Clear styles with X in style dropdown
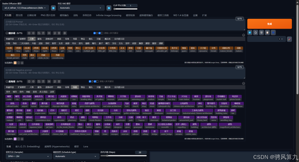The height and width of the screenshot is (162, 299). [280, 39]
